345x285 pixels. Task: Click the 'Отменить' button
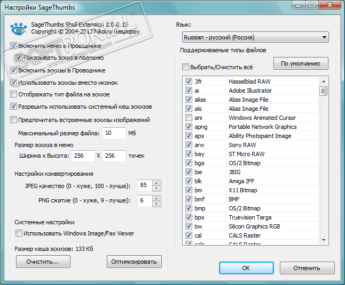(307, 268)
